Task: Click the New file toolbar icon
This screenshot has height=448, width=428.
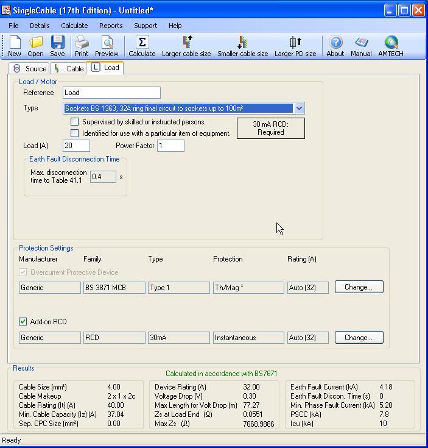Action: pyautogui.click(x=15, y=46)
